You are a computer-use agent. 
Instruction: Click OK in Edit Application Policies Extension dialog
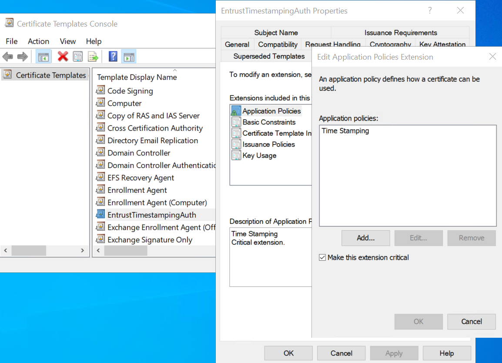(418, 322)
